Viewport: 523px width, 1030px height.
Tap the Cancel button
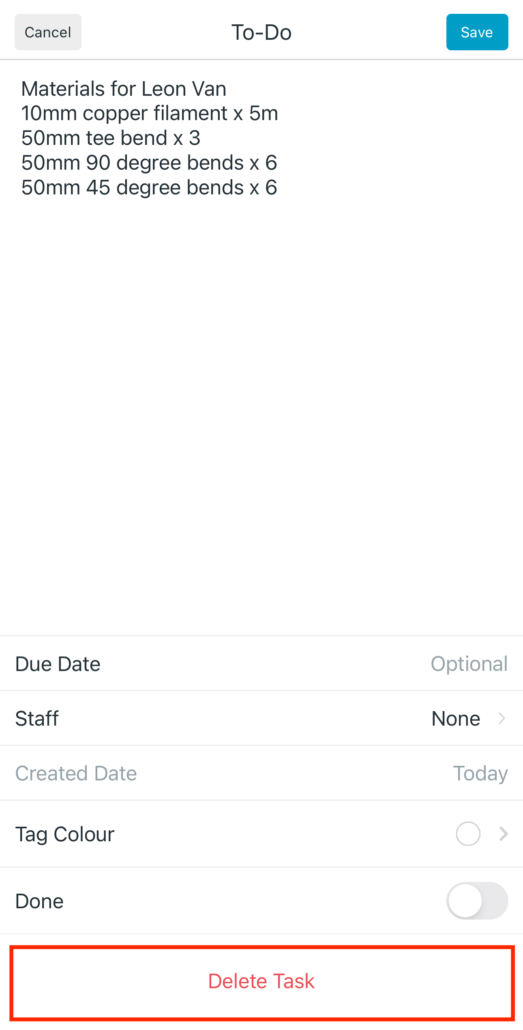click(x=48, y=32)
